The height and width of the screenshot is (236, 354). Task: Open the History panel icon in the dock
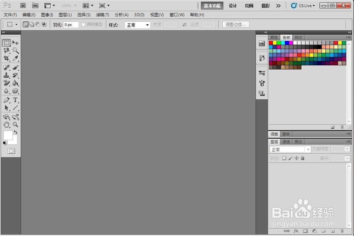click(262, 58)
